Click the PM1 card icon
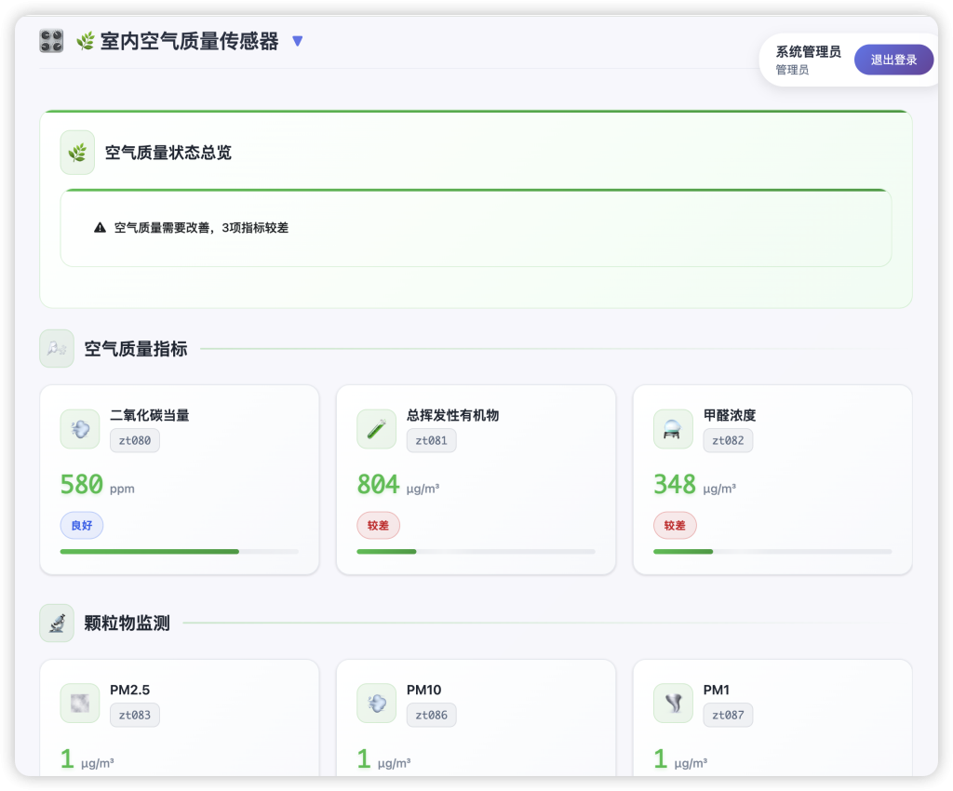The image size is (953, 791). coord(673,704)
